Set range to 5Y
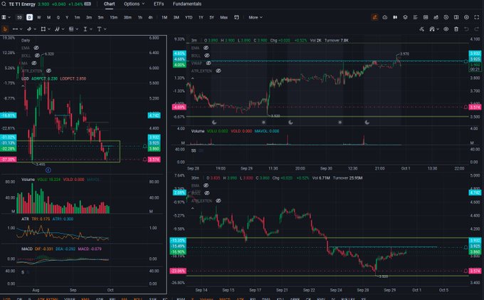 pos(212,18)
